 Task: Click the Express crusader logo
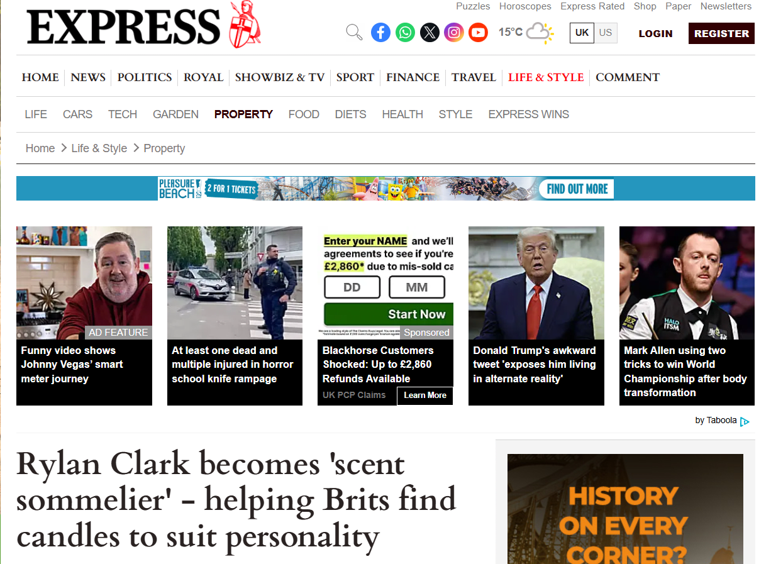tap(245, 25)
